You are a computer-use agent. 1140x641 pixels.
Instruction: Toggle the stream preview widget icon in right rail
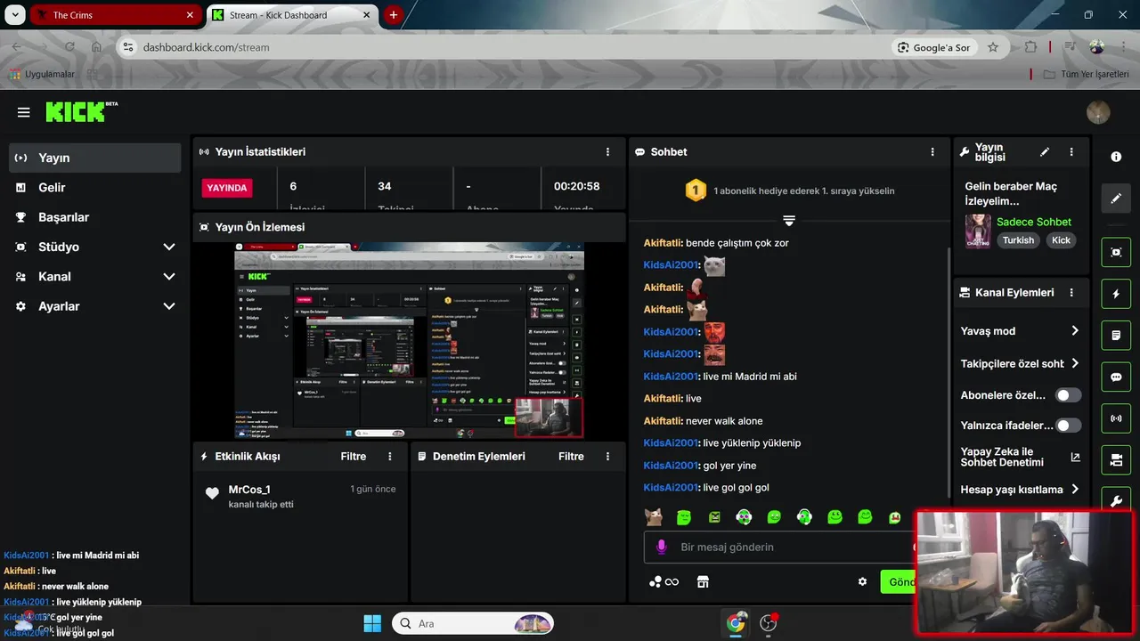(x=1116, y=253)
